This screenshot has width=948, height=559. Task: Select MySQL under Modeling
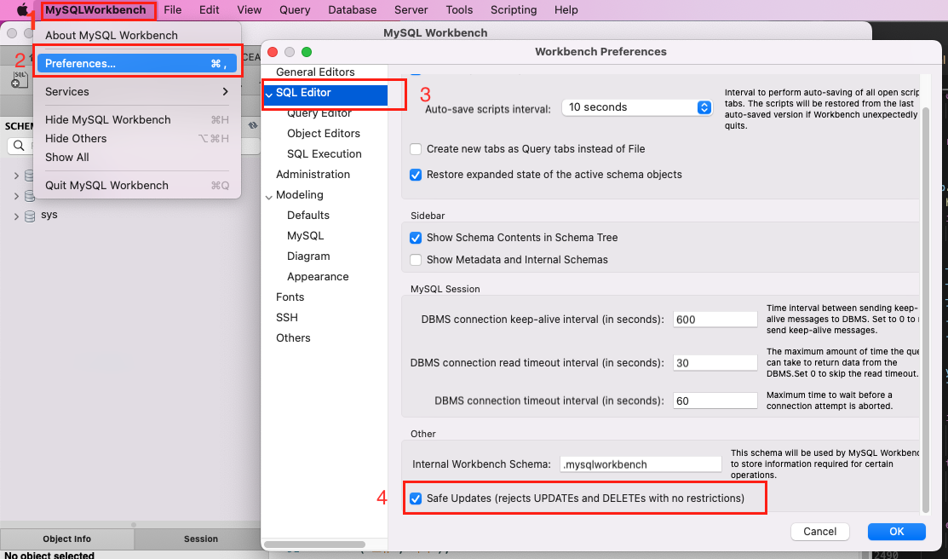305,235
